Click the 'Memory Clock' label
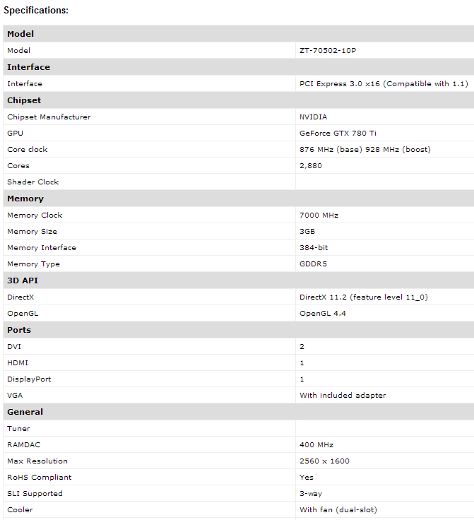Screen dimensions: 474x520 point(35,215)
